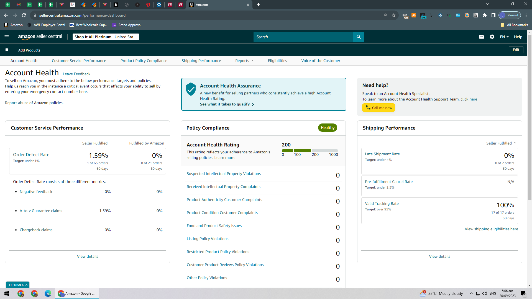
Task: Switch to Customer Service Performance tab
Action: click(79, 61)
